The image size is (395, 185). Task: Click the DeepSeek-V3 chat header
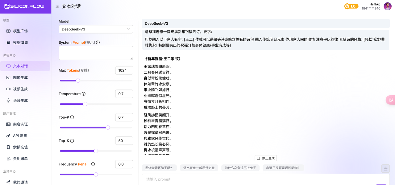click(265, 23)
